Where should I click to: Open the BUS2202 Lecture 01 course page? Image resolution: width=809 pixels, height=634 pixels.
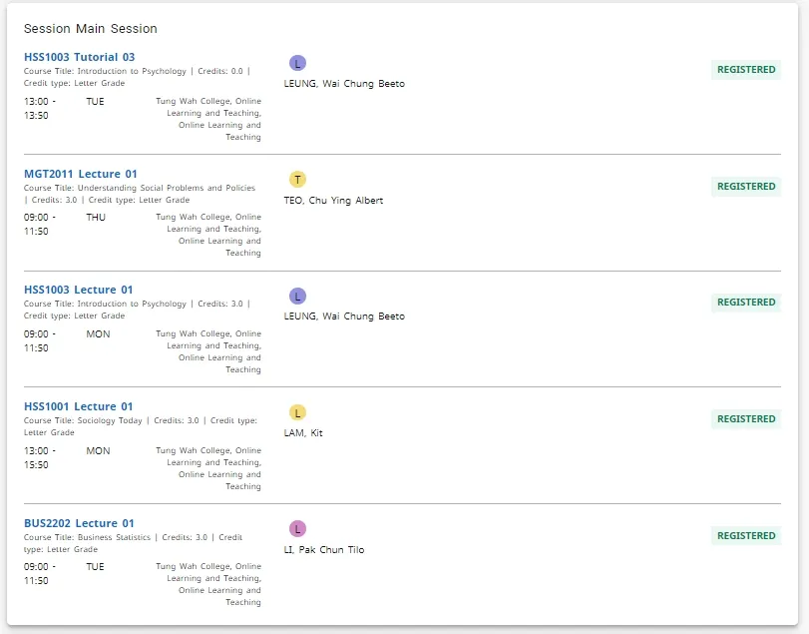coord(79,522)
